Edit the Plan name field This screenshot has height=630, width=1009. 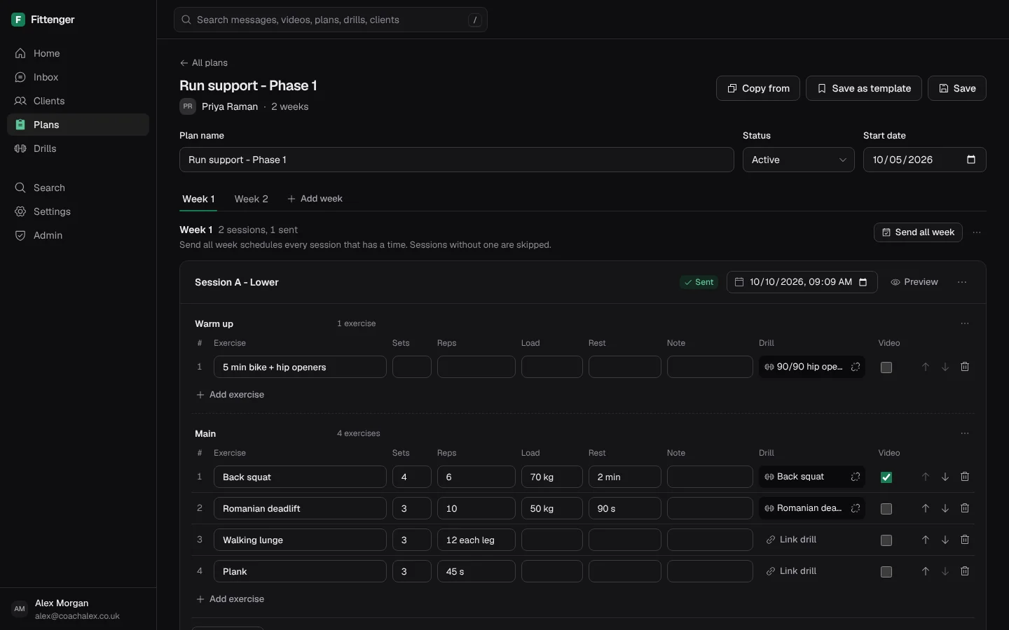[457, 160]
